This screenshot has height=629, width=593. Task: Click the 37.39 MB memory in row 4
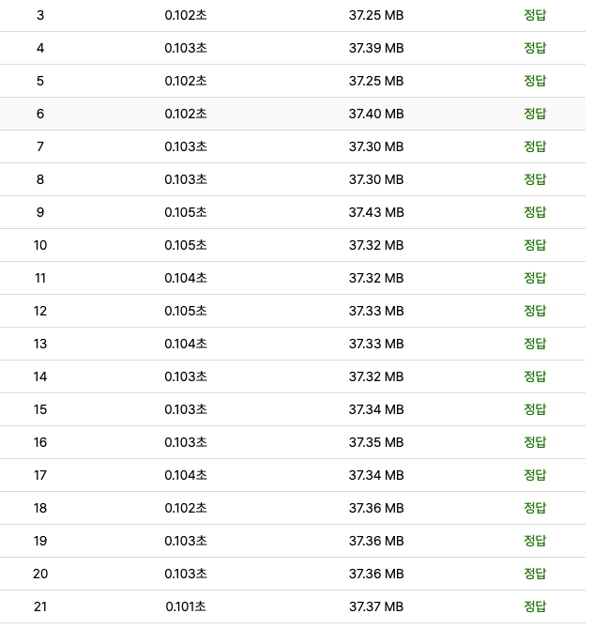coord(376,48)
